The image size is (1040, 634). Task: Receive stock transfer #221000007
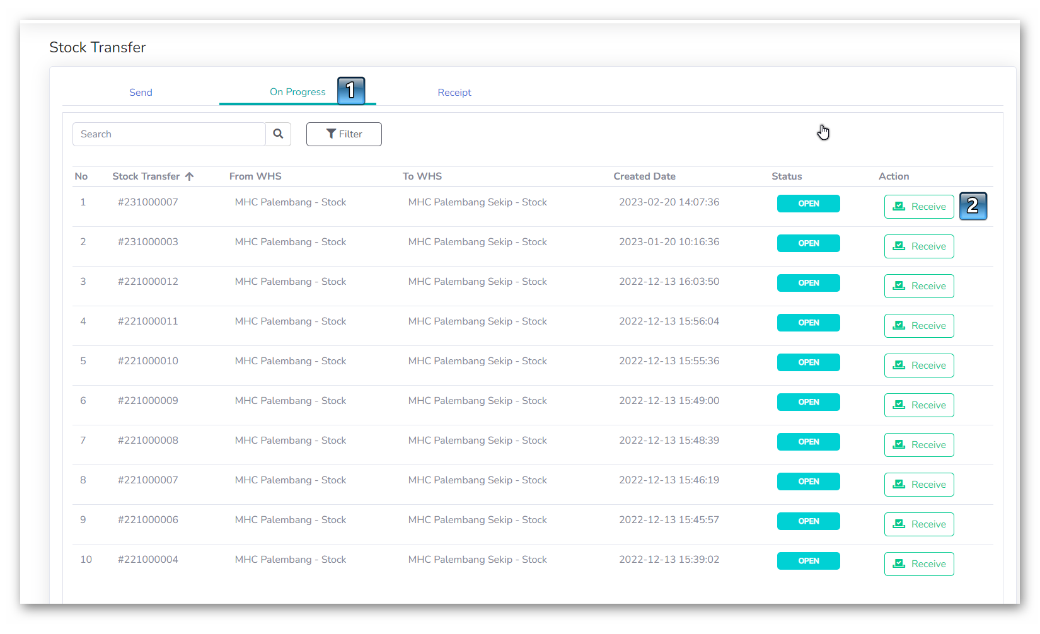tap(918, 485)
